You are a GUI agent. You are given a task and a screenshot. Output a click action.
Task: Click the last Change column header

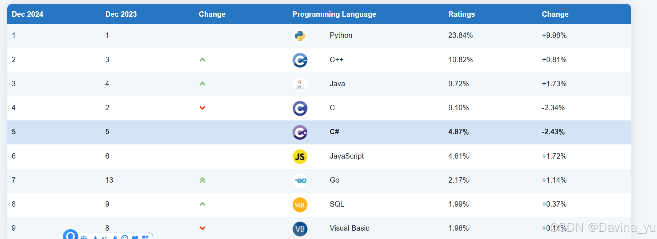pyautogui.click(x=555, y=14)
